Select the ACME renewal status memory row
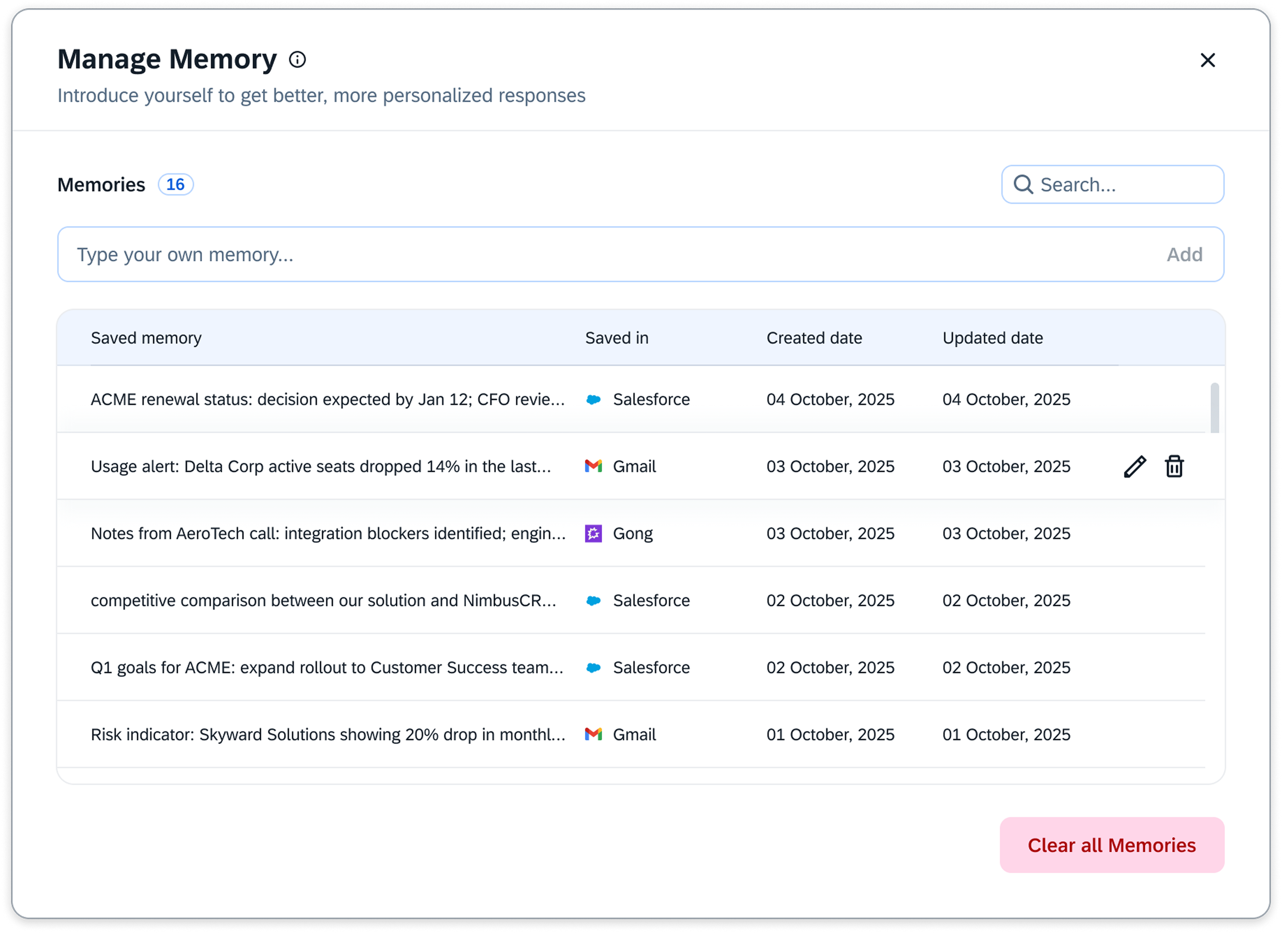 point(328,400)
